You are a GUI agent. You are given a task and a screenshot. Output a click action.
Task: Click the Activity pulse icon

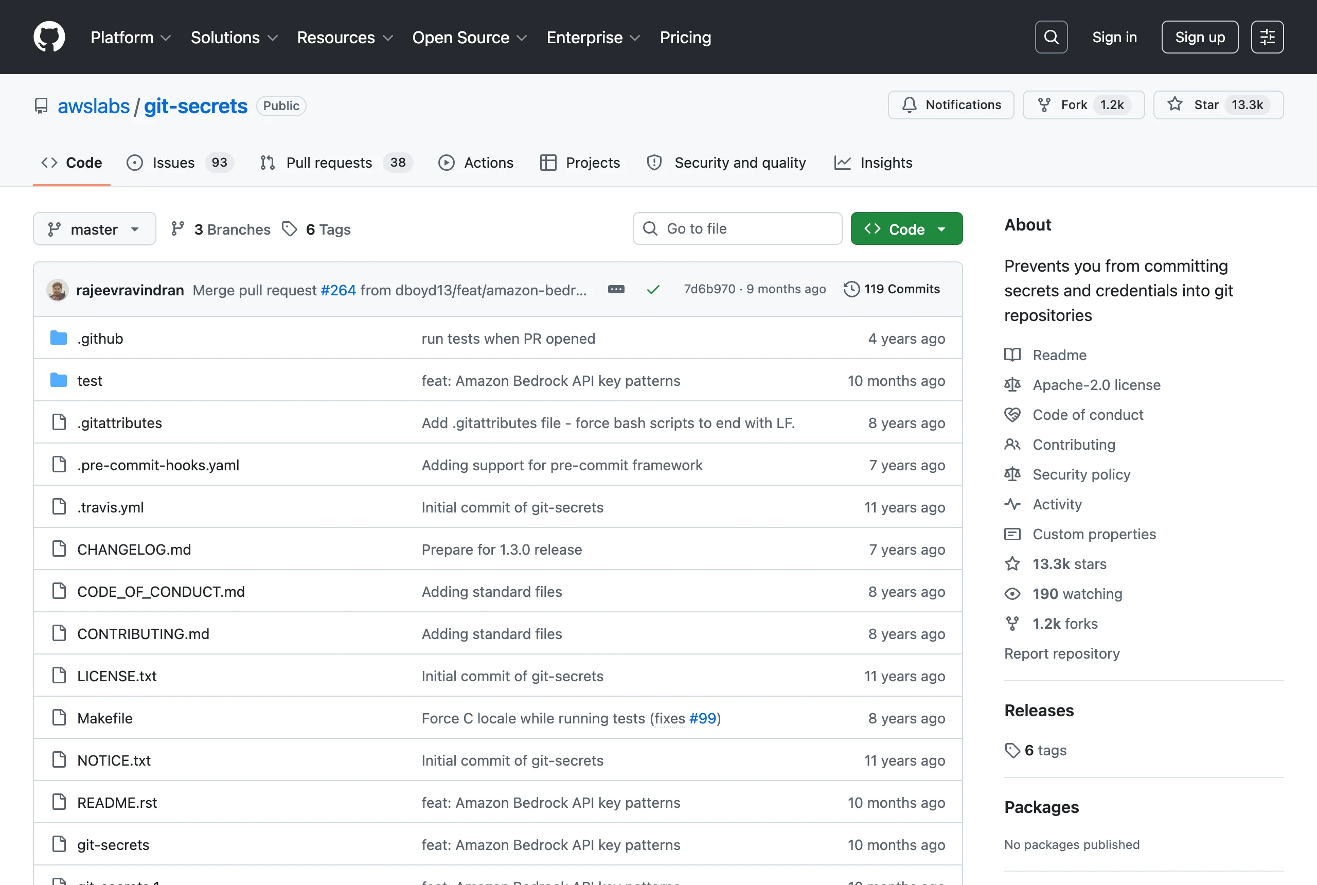pos(1012,504)
